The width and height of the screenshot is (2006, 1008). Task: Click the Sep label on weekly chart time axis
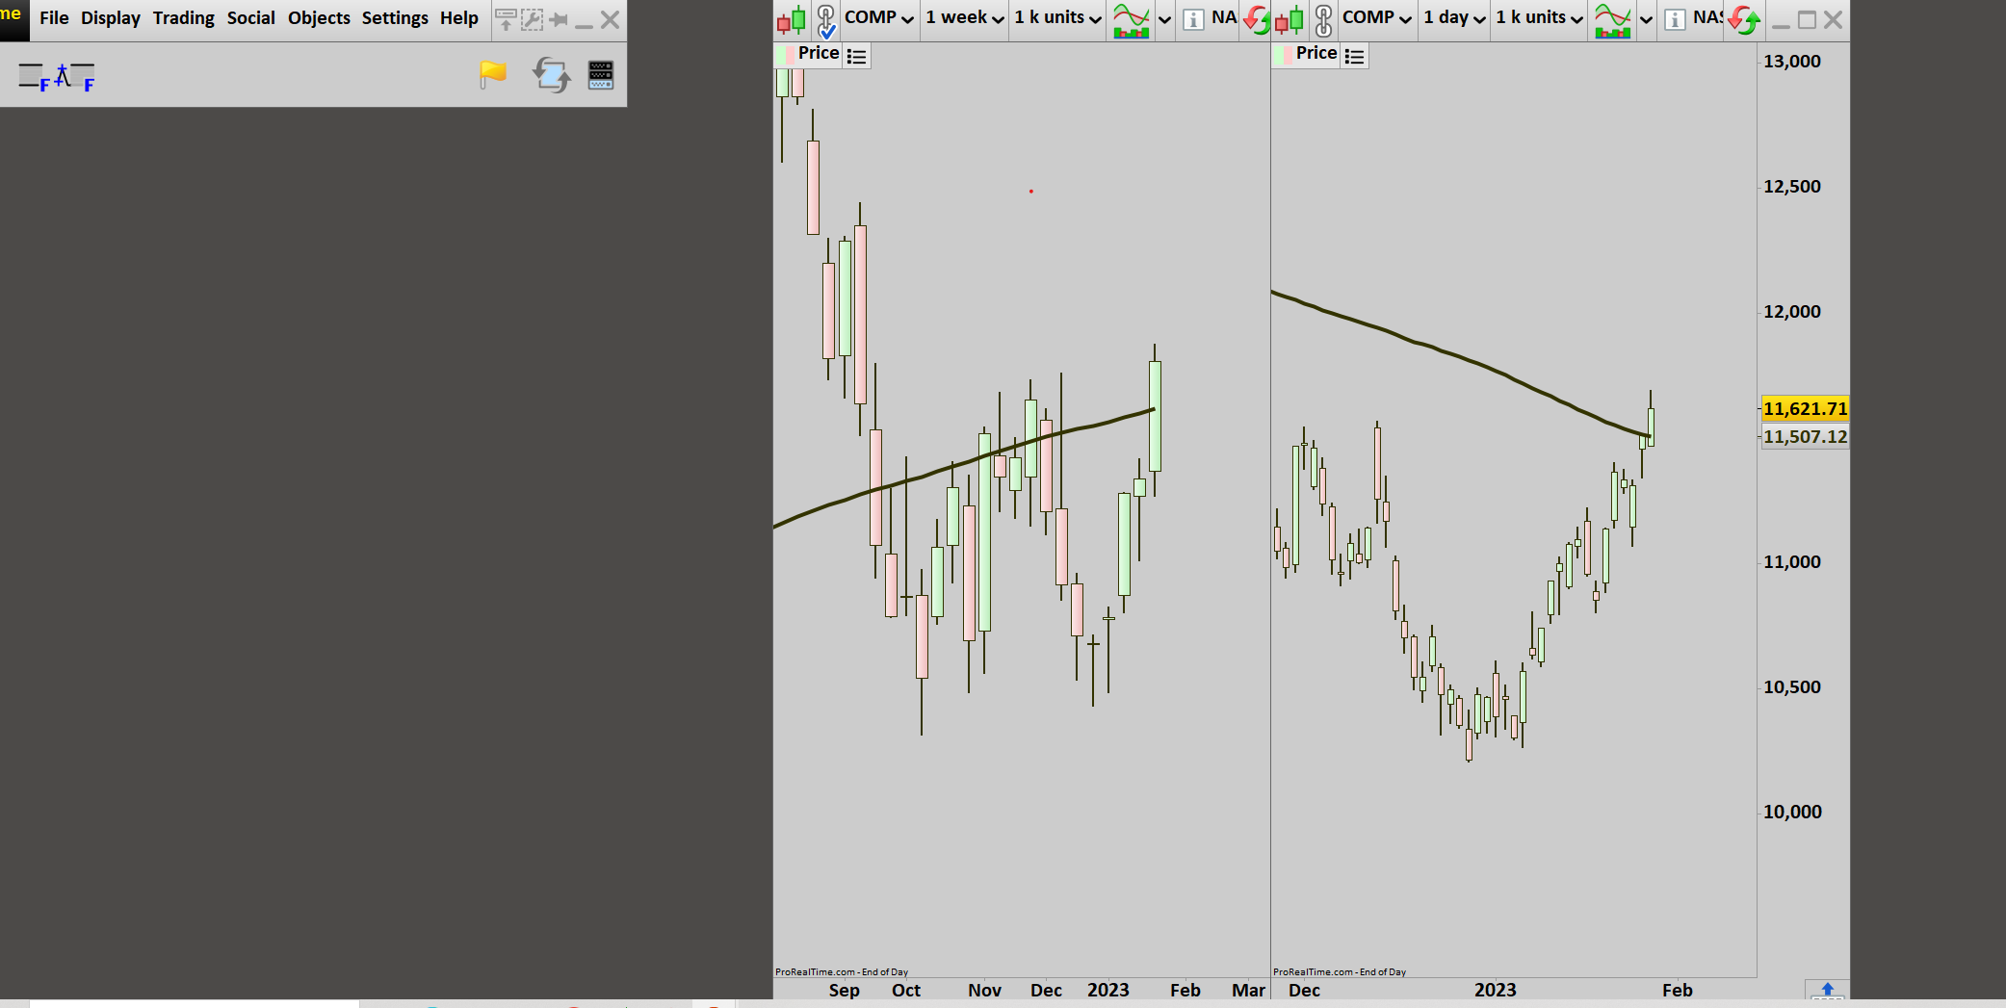pos(845,991)
